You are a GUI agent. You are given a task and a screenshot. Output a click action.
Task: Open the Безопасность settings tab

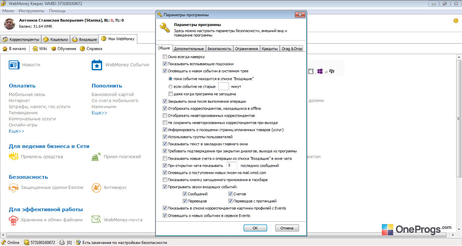[x=219, y=49]
